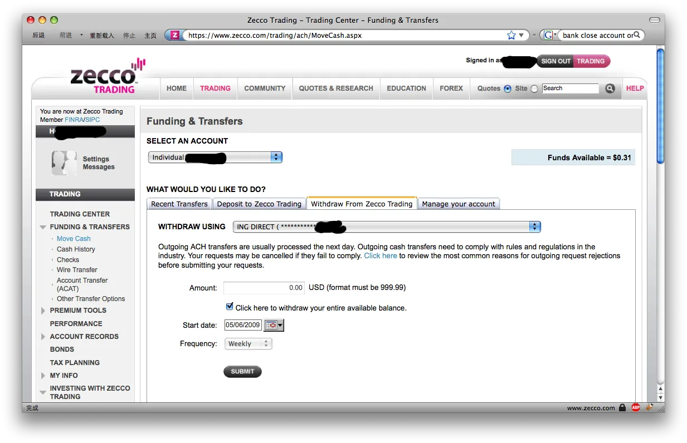Click the pink TRADING button beside Sign Out

point(591,61)
